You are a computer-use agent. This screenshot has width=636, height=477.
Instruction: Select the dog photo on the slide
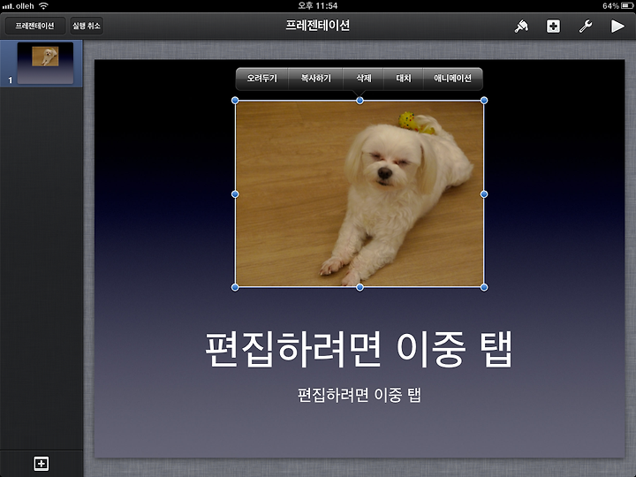(360, 193)
